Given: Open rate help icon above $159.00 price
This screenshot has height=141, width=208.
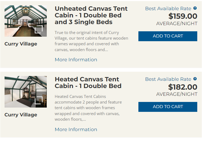Looking at the screenshot, I should [x=195, y=8].
